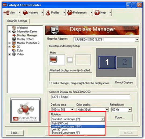This screenshot has width=145, height=139.
Task: Choose Inverted Landscape (180°) rotation
Action: click(78, 126)
